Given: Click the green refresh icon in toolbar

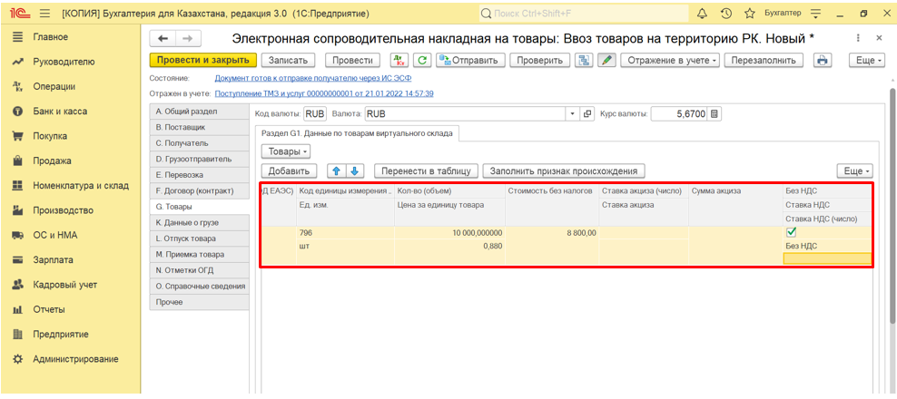Looking at the screenshot, I should pos(421,60).
